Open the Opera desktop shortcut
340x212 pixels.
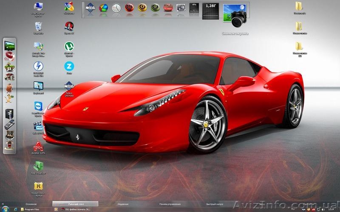tap(69, 26)
